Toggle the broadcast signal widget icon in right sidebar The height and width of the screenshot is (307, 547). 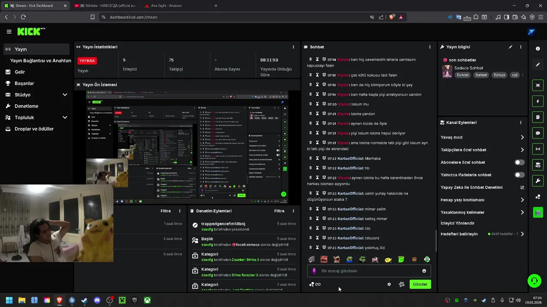point(538,149)
